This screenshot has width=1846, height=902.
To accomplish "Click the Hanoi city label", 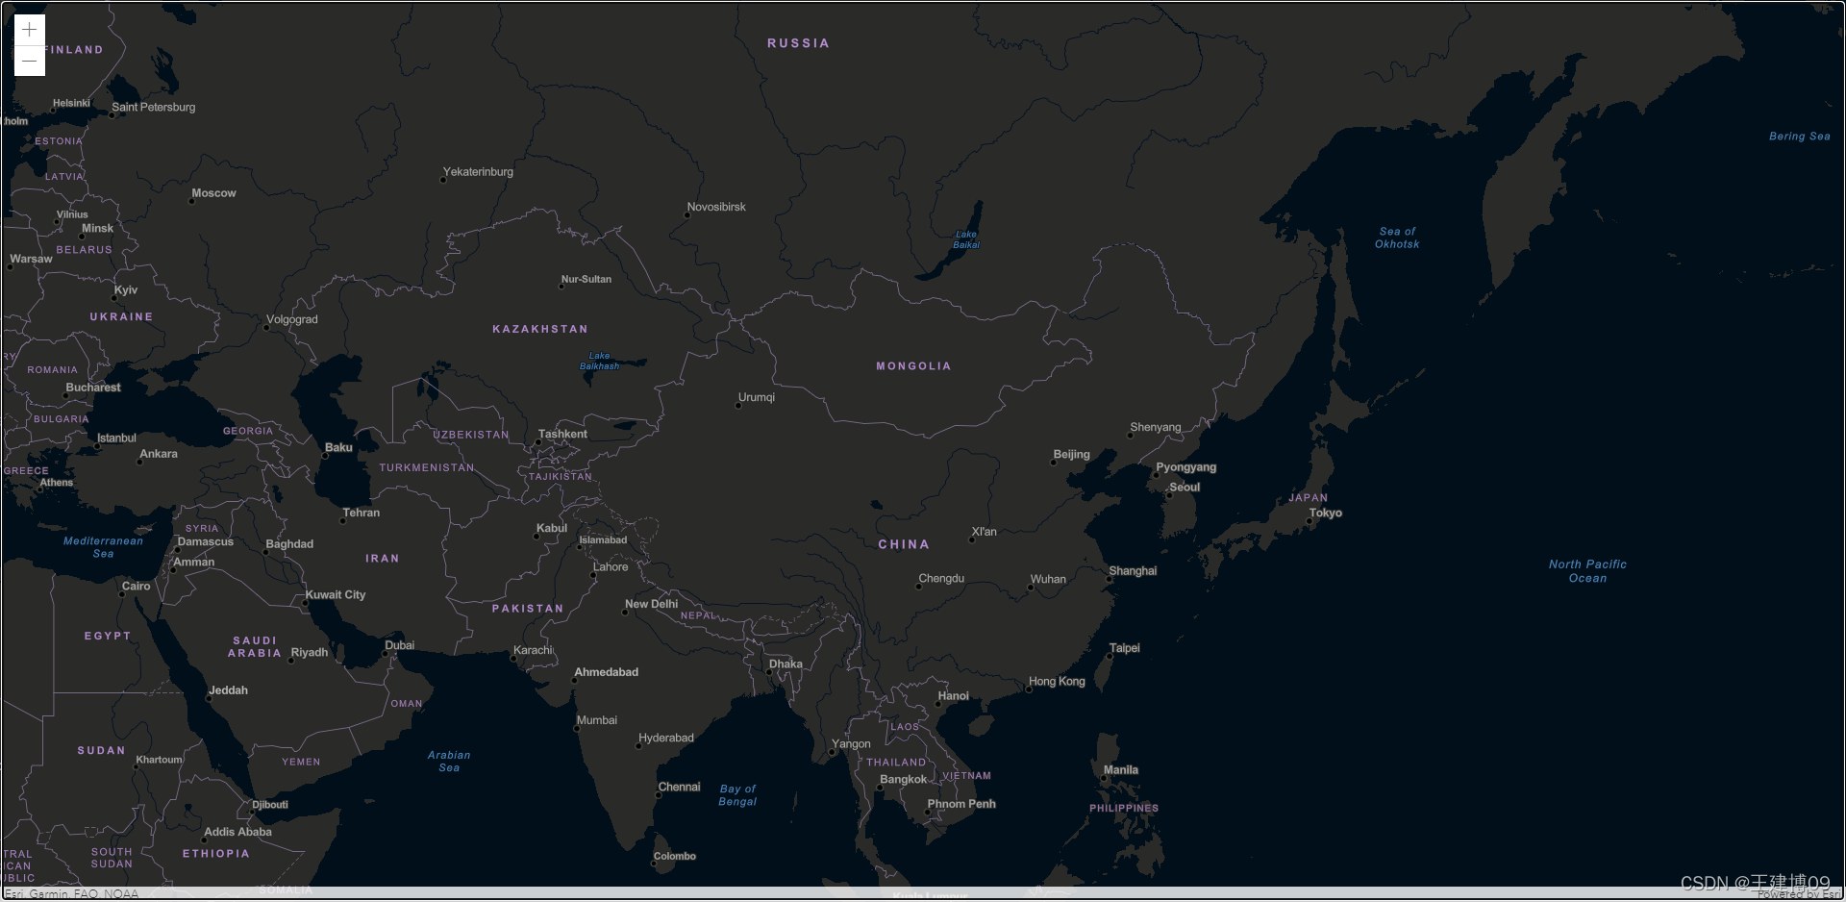I will [954, 696].
